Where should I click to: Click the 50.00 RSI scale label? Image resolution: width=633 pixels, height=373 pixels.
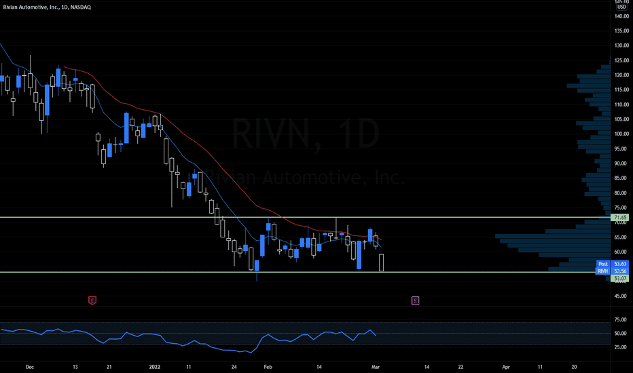click(x=621, y=334)
